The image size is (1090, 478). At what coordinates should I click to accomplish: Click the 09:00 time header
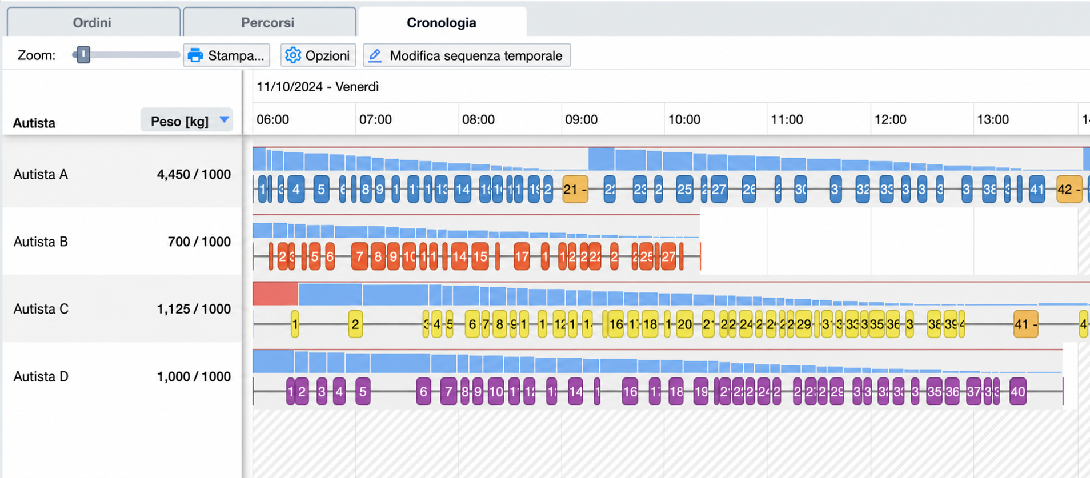coord(581,119)
